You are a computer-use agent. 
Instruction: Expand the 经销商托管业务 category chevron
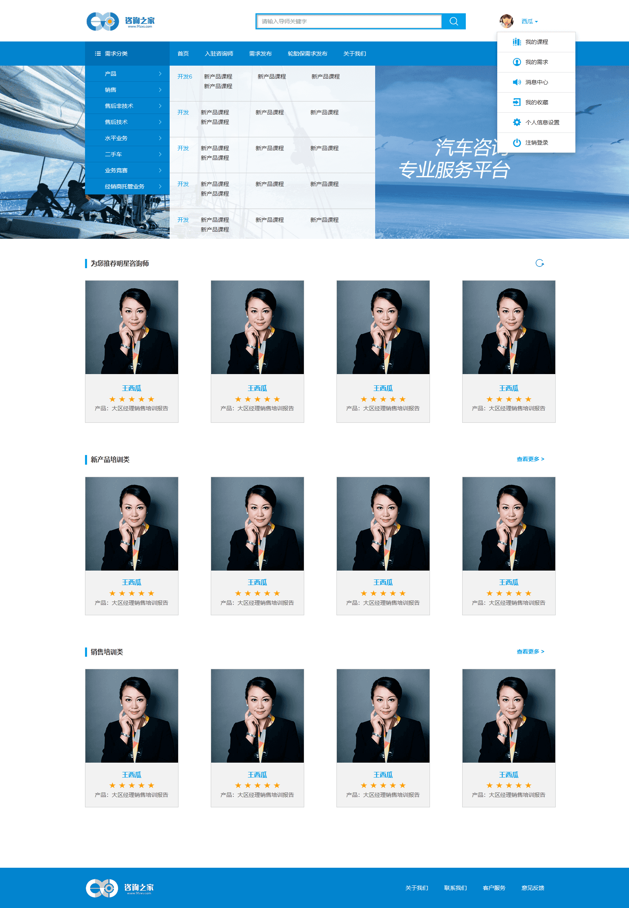click(x=160, y=186)
